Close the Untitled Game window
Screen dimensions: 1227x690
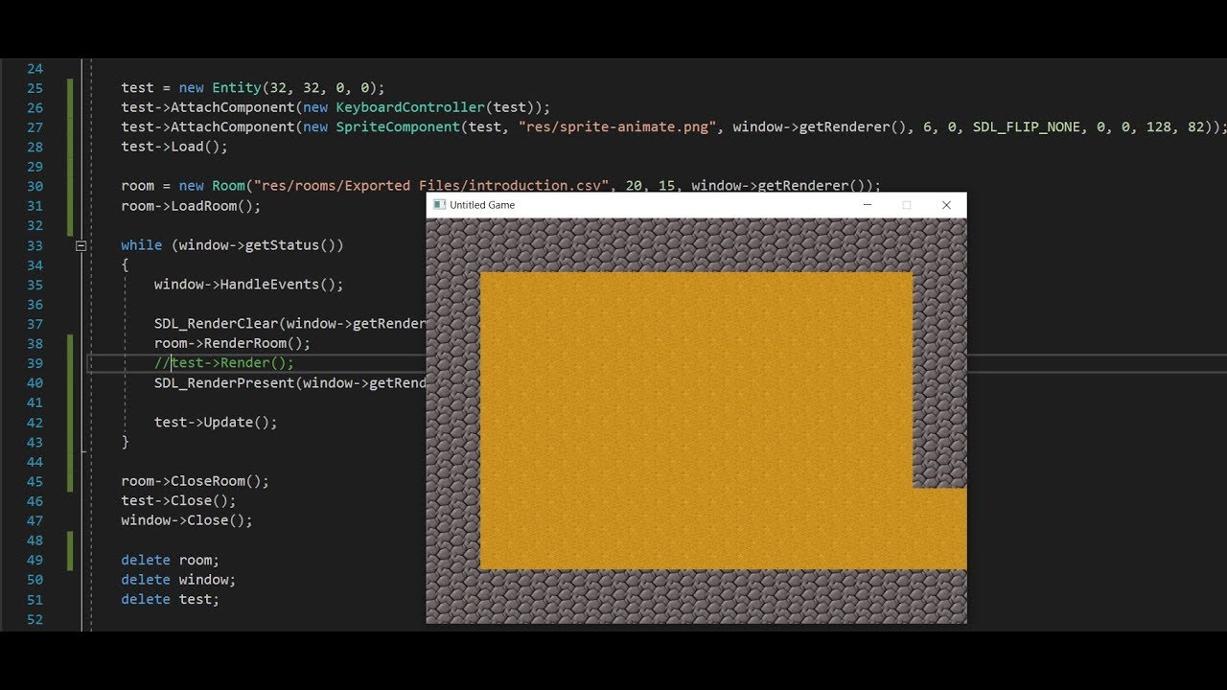[x=946, y=205]
